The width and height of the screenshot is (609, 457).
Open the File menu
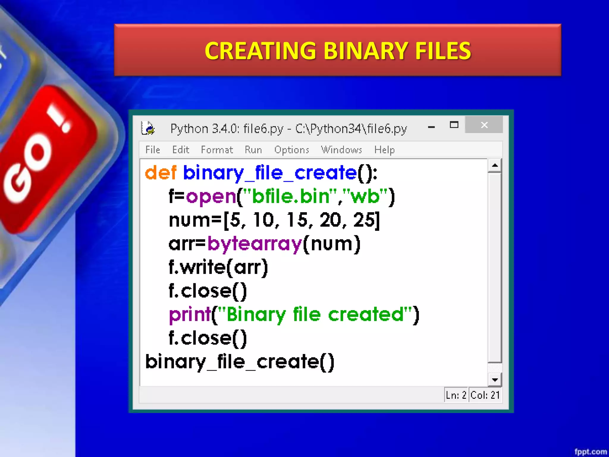click(x=153, y=149)
